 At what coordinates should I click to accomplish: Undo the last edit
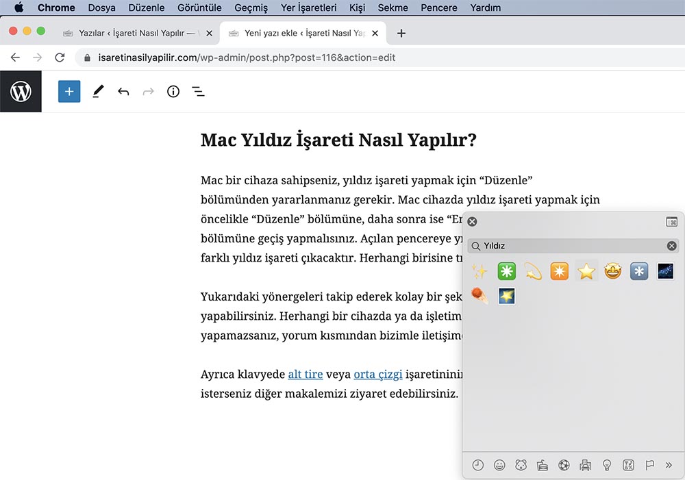[x=123, y=91]
